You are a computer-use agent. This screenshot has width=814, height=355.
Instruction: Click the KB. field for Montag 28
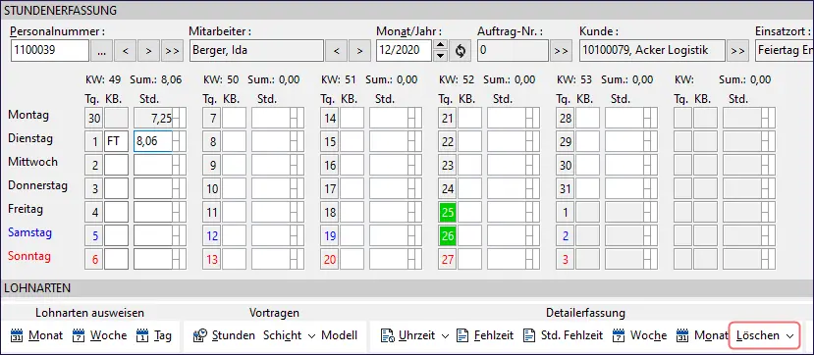[x=587, y=118]
